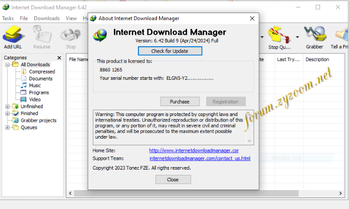The height and width of the screenshot is (209, 349).
Task: Click the horizontal scrollbar left arrow
Action: [x=71, y=193]
